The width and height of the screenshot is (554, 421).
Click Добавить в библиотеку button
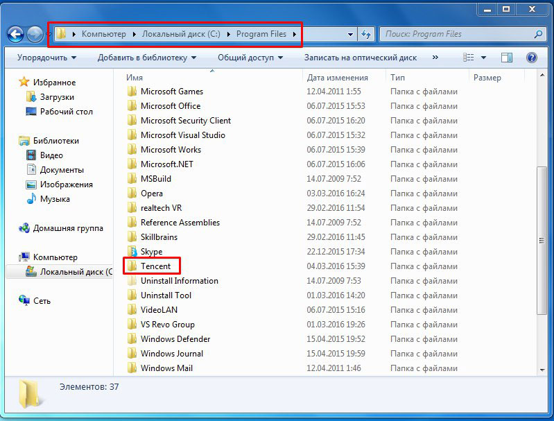coord(146,58)
